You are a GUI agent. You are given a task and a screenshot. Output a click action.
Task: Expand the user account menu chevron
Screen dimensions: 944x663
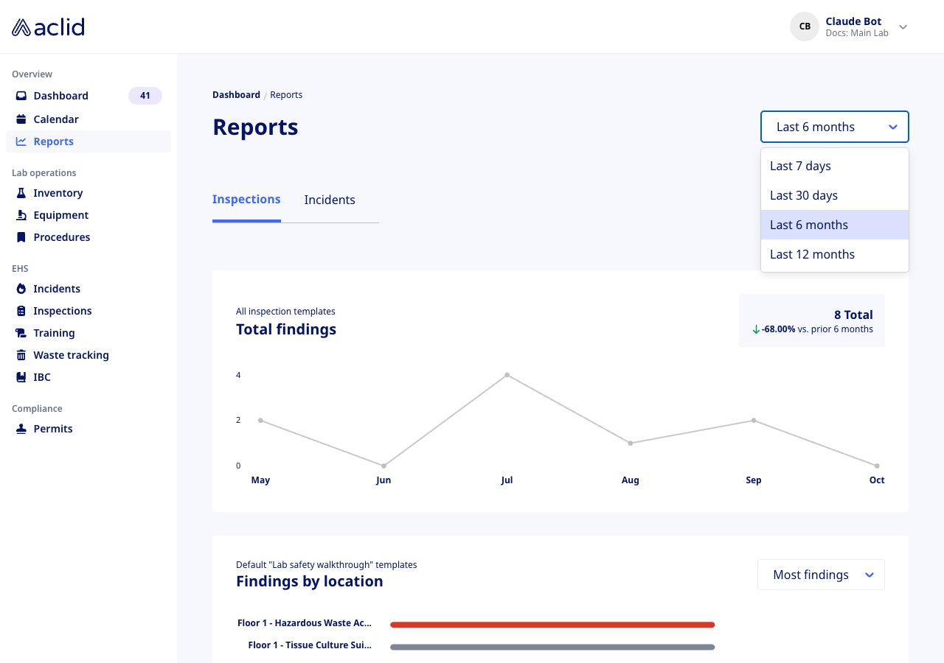(903, 27)
